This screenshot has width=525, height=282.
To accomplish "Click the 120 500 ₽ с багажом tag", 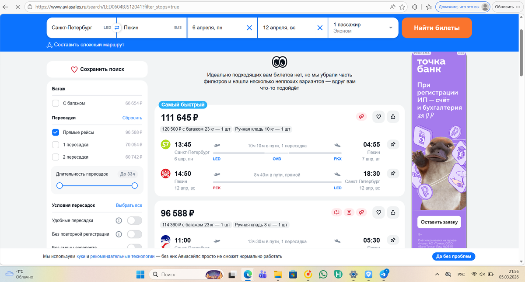I will [196, 129].
